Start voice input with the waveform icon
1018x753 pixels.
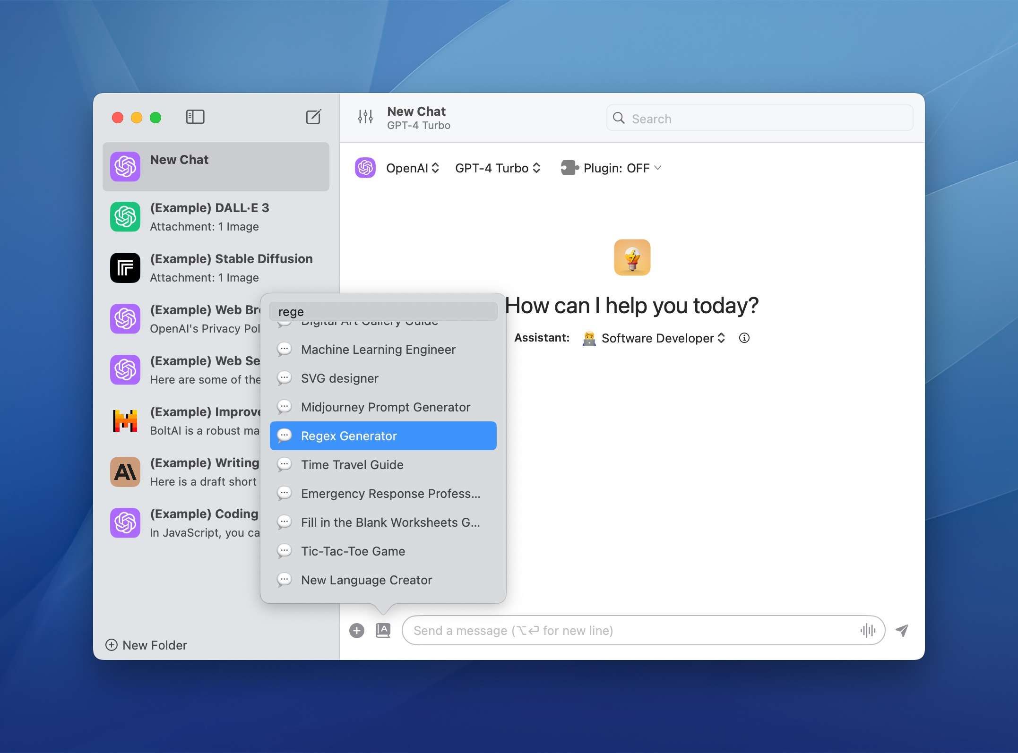tap(868, 630)
